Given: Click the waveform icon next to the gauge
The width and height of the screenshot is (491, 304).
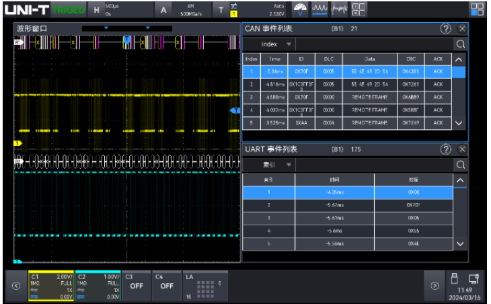Looking at the screenshot, I should 320,9.
